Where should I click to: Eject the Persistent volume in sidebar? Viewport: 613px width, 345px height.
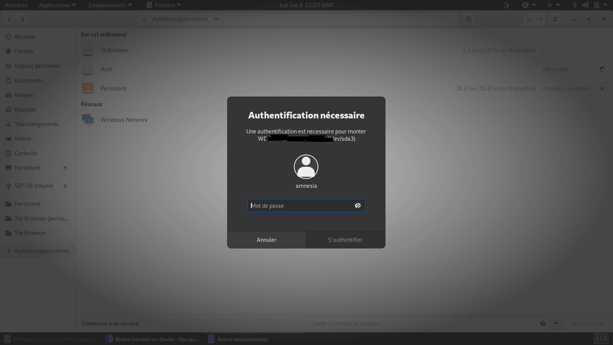[65, 168]
